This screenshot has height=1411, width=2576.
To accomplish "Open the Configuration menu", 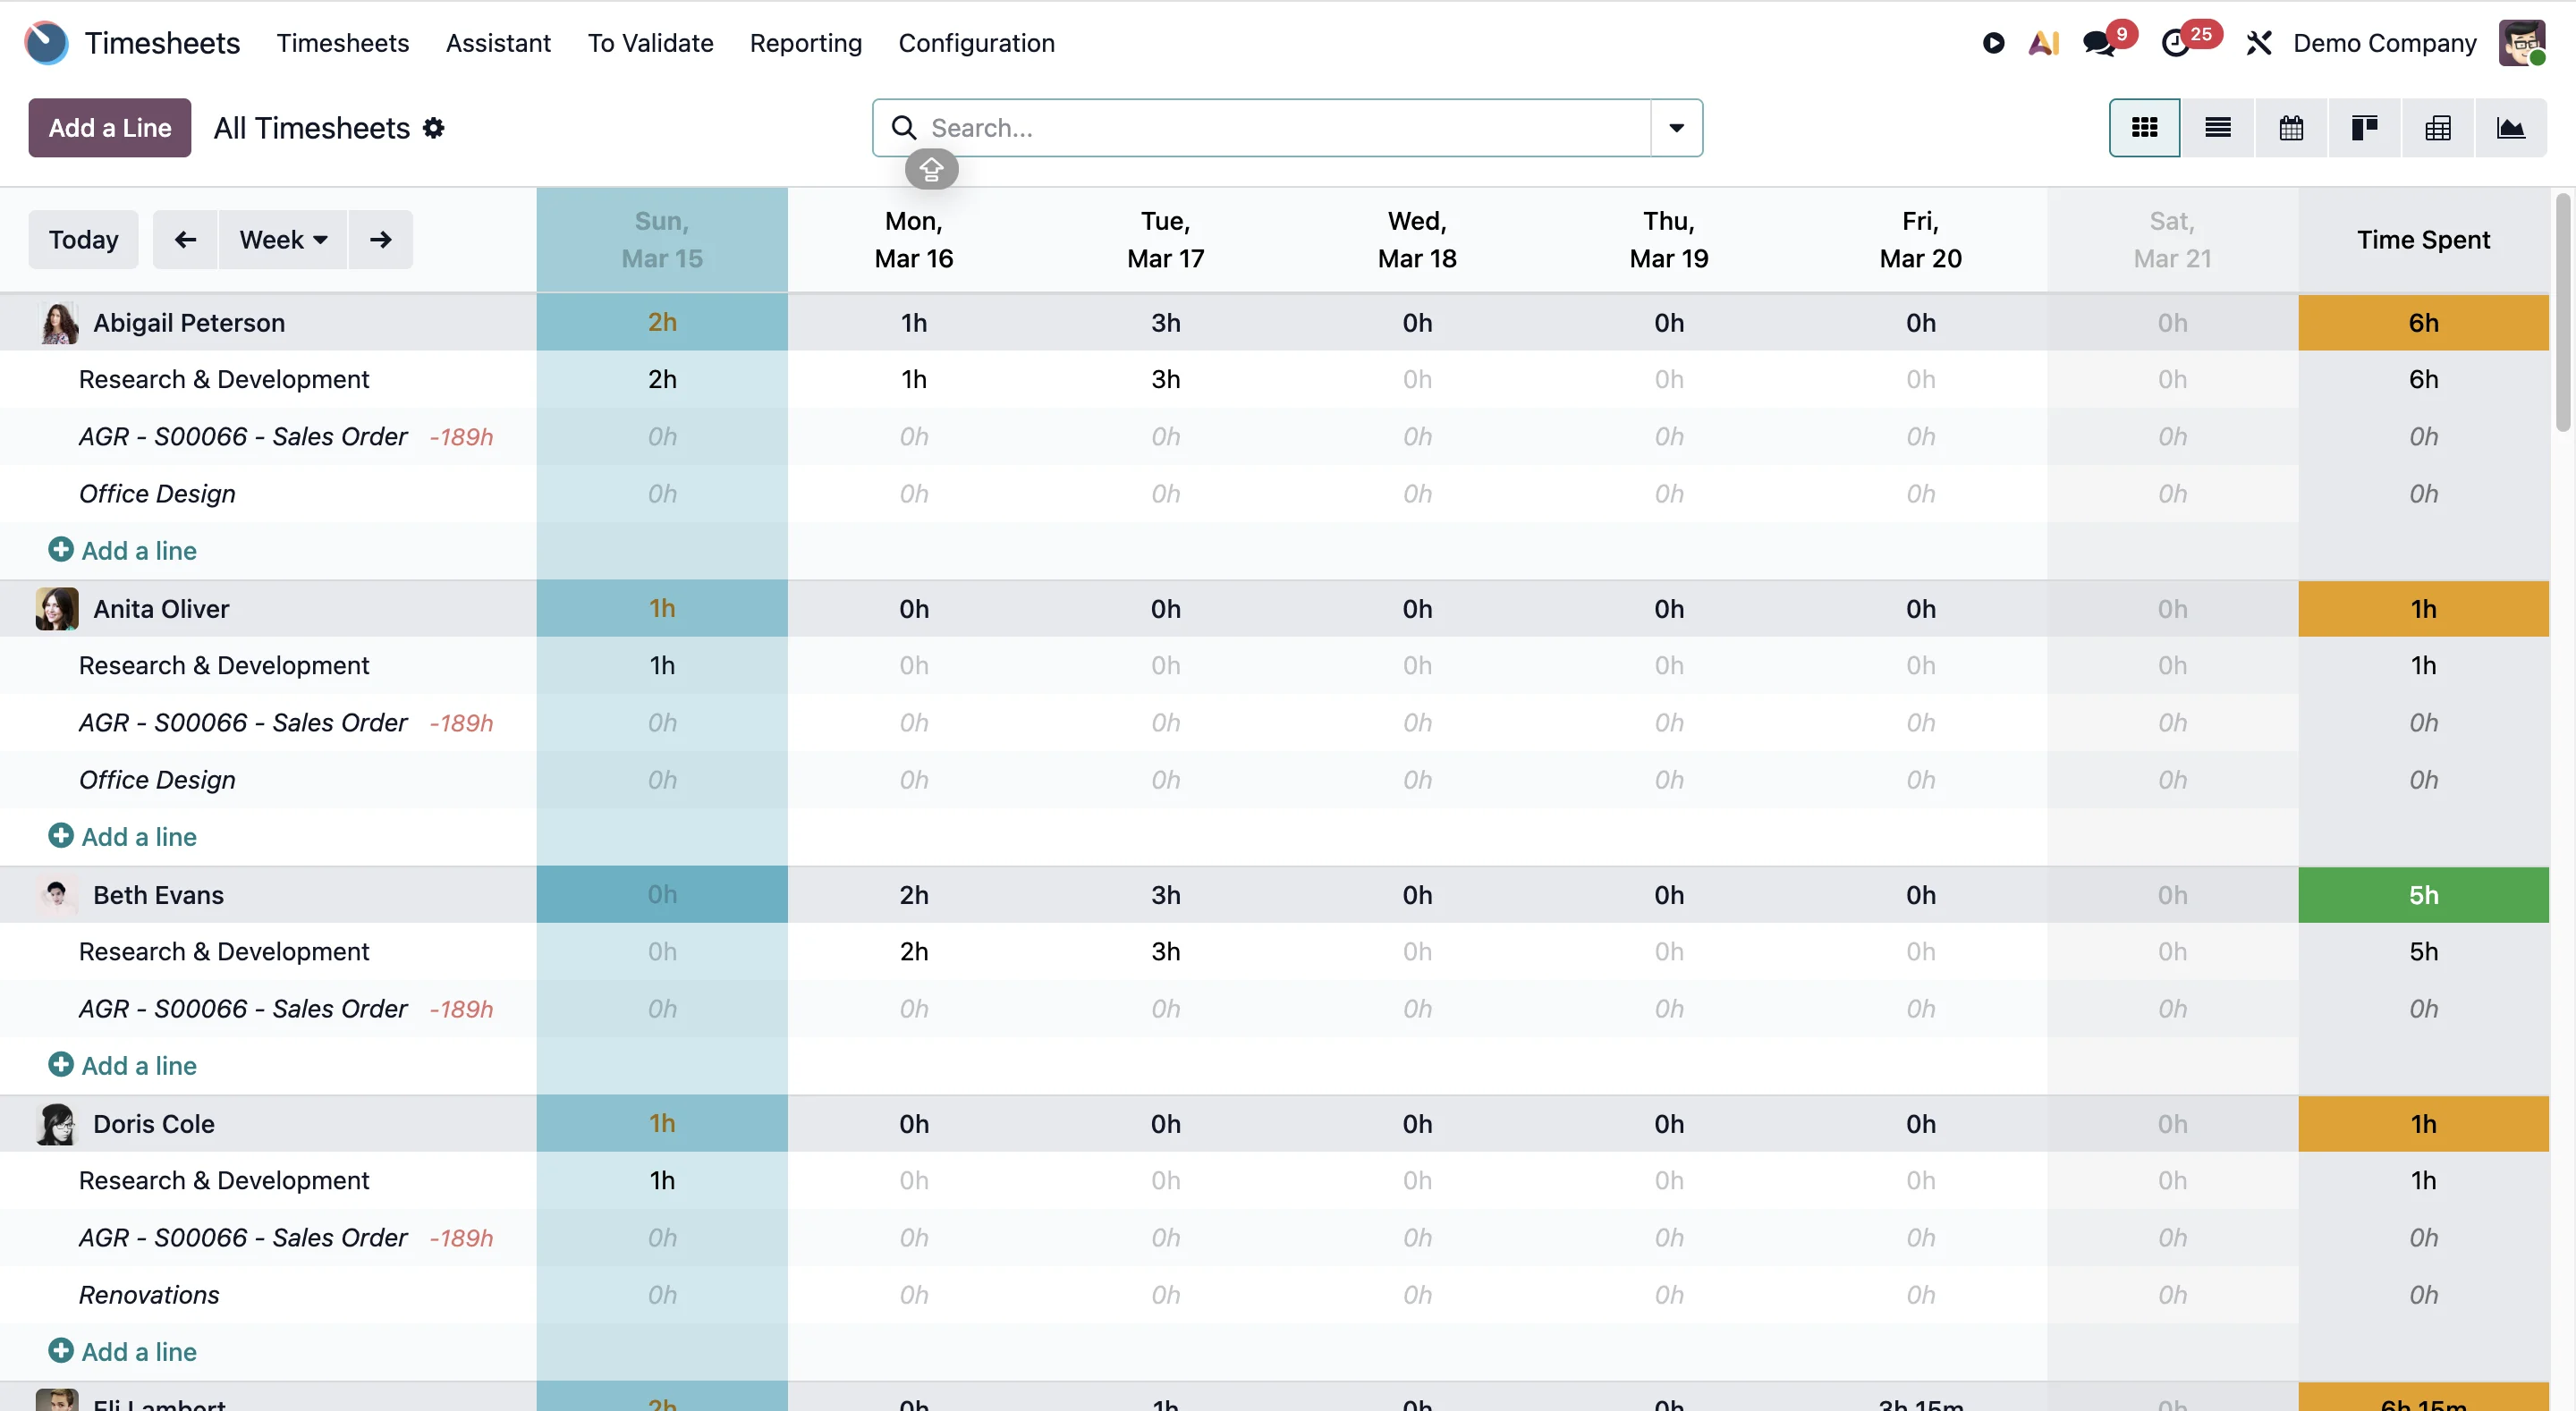I will tap(976, 43).
